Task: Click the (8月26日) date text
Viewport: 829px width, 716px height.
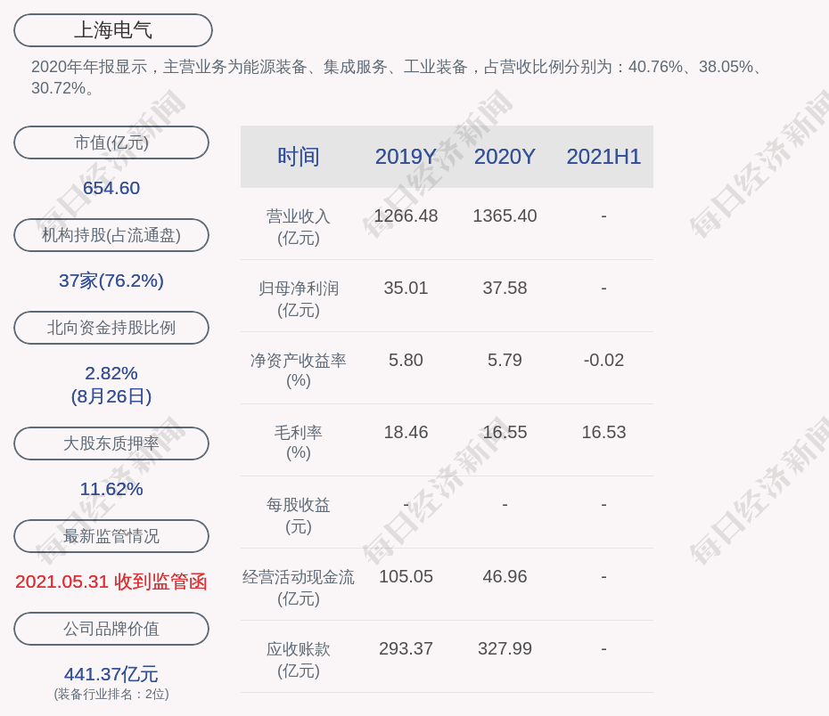Action: 111,396
